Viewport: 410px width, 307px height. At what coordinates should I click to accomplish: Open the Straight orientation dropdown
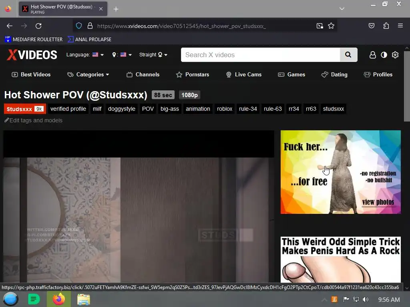[x=153, y=54]
